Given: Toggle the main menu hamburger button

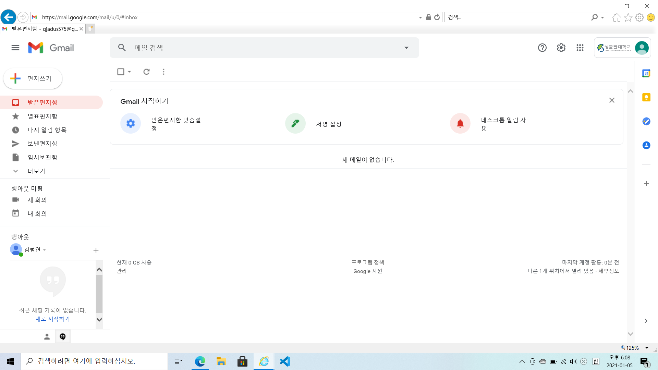Looking at the screenshot, I should (x=15, y=48).
